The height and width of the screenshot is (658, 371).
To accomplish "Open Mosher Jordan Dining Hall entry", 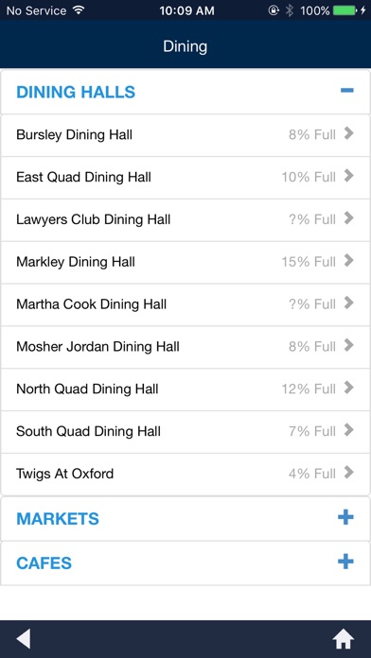I will [x=185, y=347].
